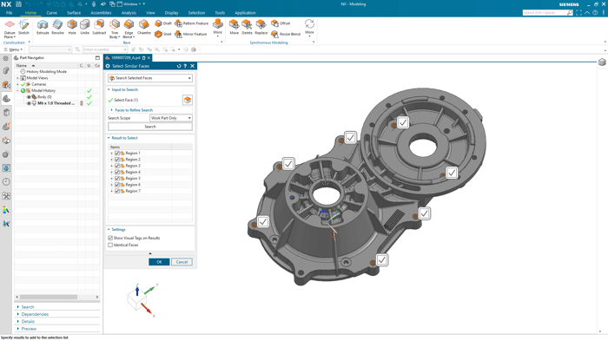Collapse the Result to Select section
Image resolution: width=608 pixels, height=341 pixels.
tap(122, 138)
